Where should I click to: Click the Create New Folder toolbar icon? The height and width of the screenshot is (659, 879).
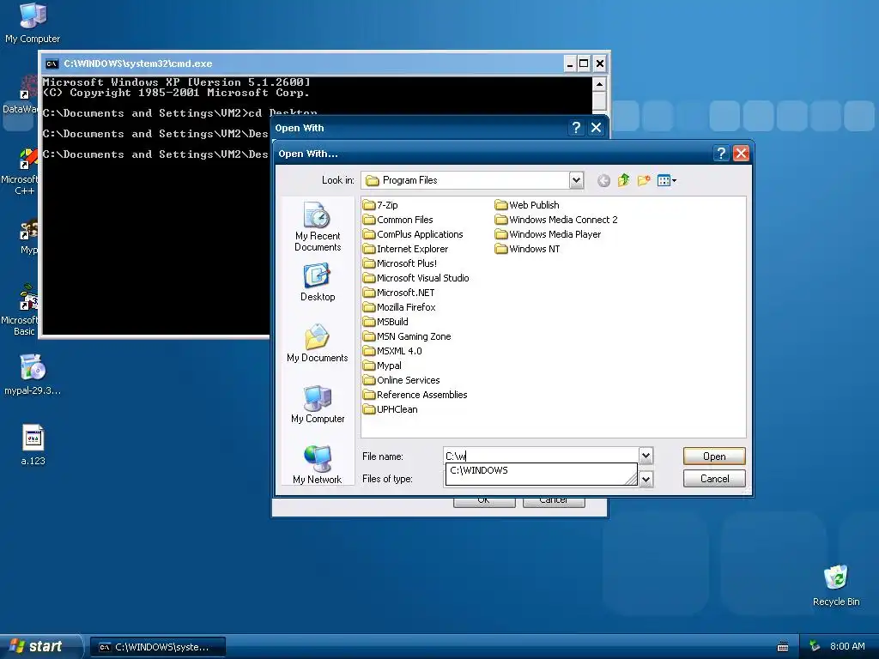pos(644,180)
